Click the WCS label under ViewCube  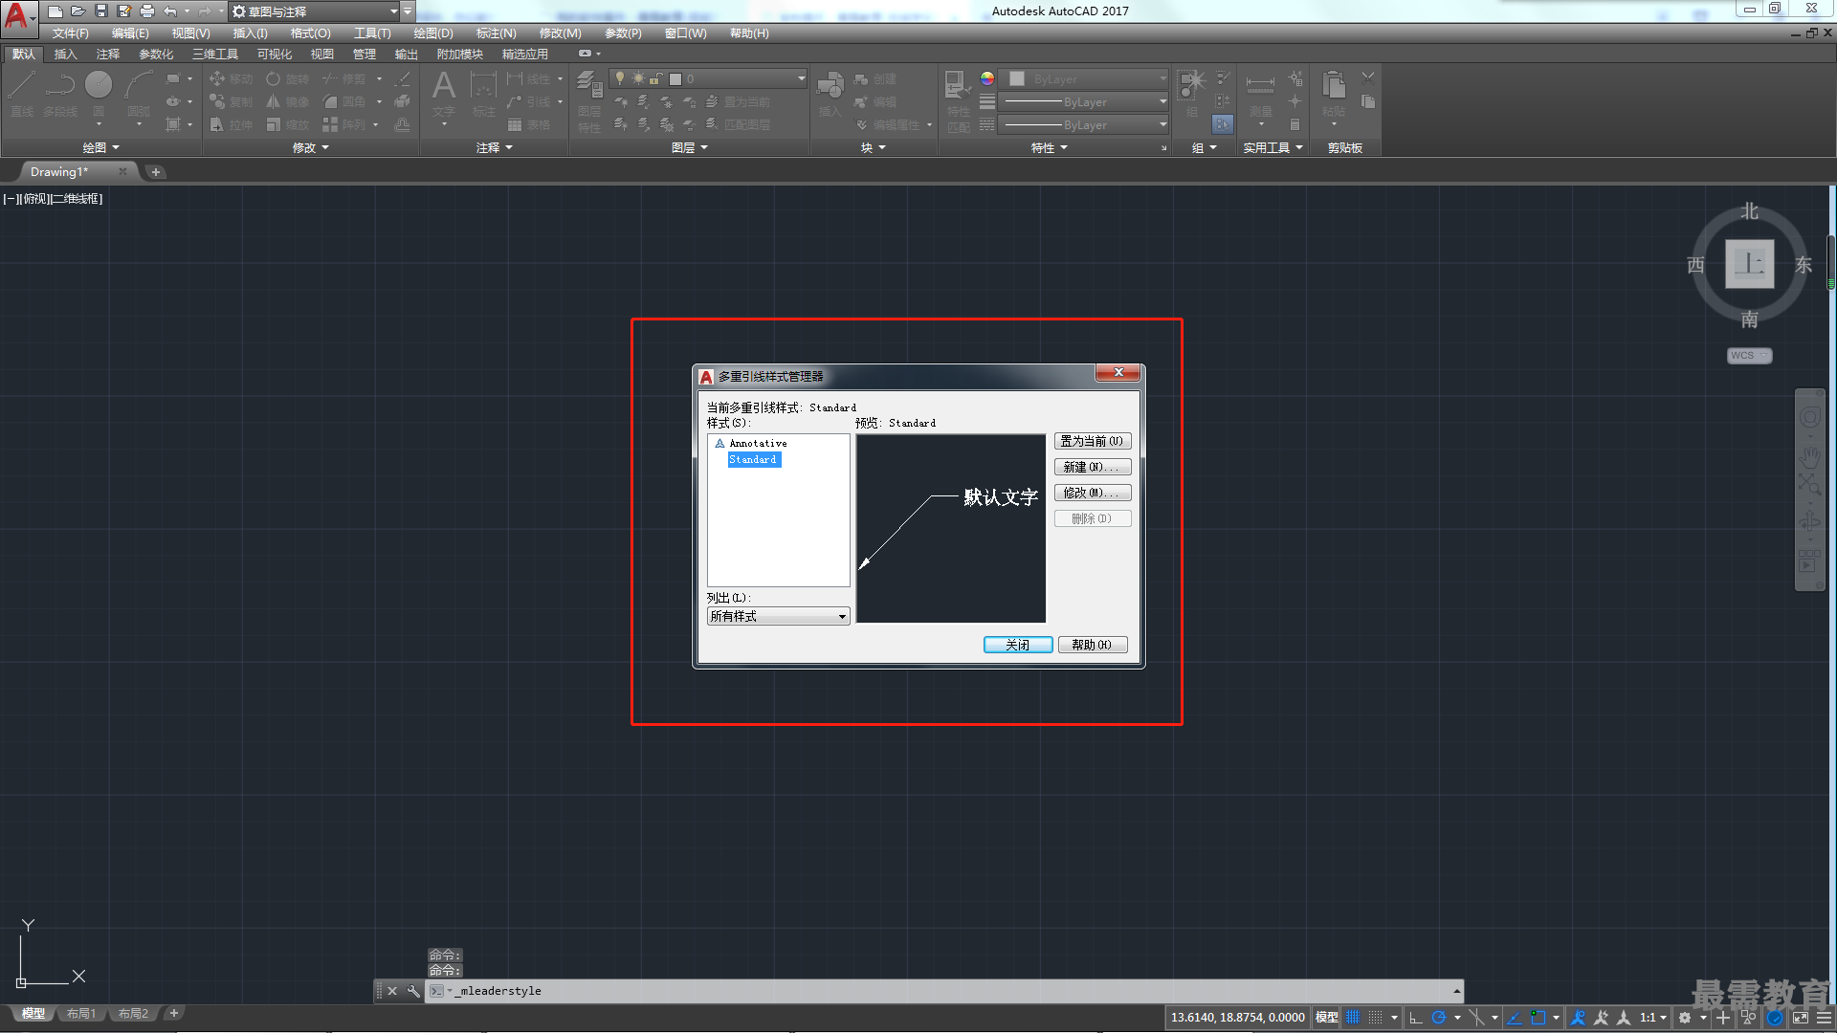[1749, 356]
